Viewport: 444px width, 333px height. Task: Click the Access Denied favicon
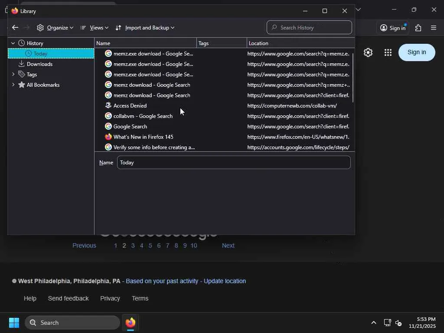(x=108, y=105)
